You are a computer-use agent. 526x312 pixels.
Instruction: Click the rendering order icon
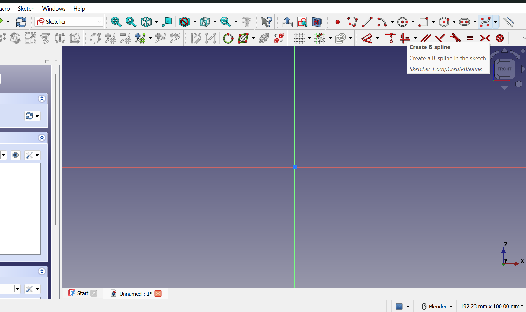pyautogui.click(x=341, y=38)
